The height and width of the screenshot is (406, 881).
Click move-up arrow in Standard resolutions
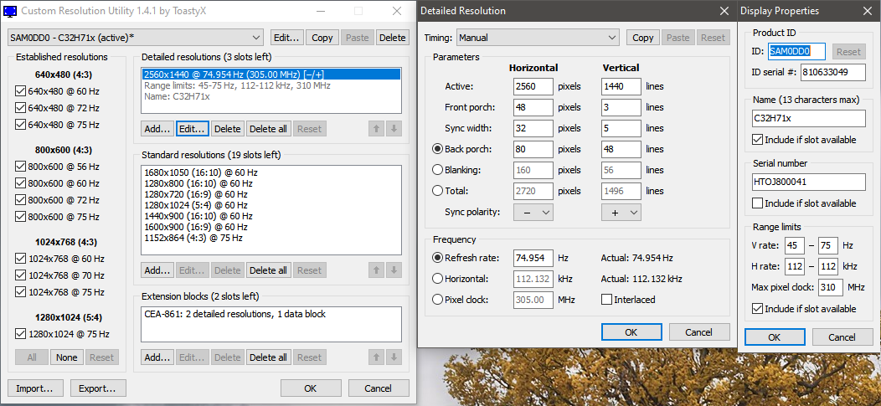pos(377,270)
